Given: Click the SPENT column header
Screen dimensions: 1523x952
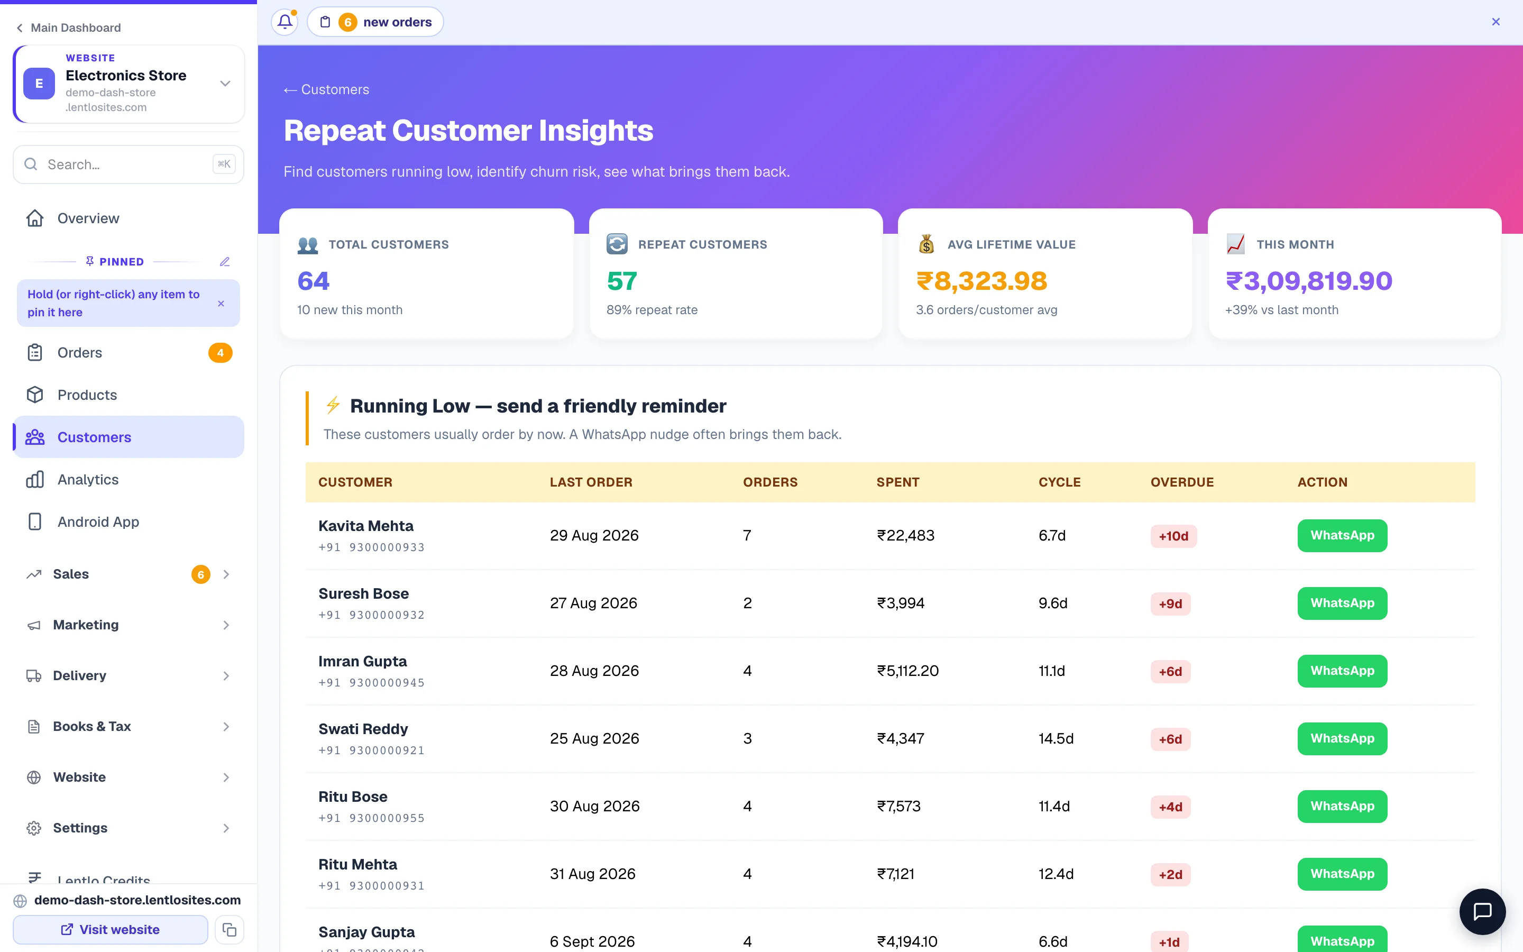Looking at the screenshot, I should pos(897,482).
